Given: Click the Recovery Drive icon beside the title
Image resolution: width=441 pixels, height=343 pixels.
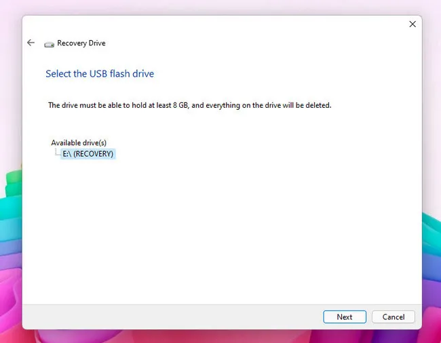Looking at the screenshot, I should click(49, 43).
